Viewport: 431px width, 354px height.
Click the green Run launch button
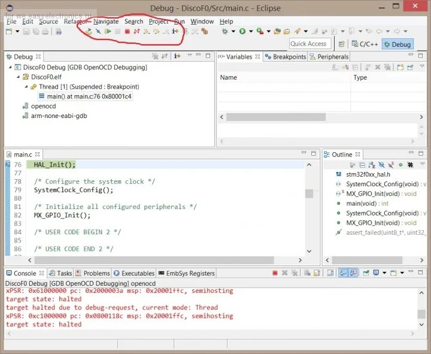242,31
